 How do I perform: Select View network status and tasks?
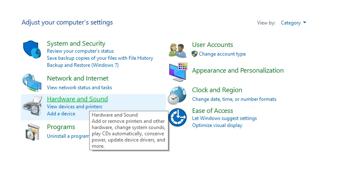tap(79, 87)
